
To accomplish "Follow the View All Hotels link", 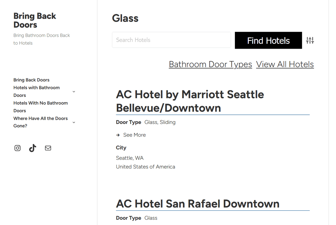I will (285, 64).
